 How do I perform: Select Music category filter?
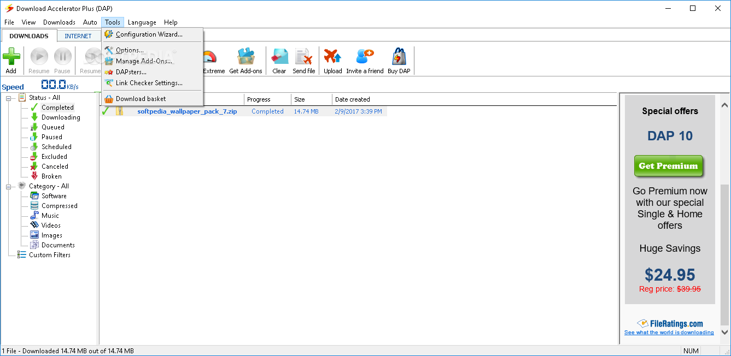[x=50, y=216]
